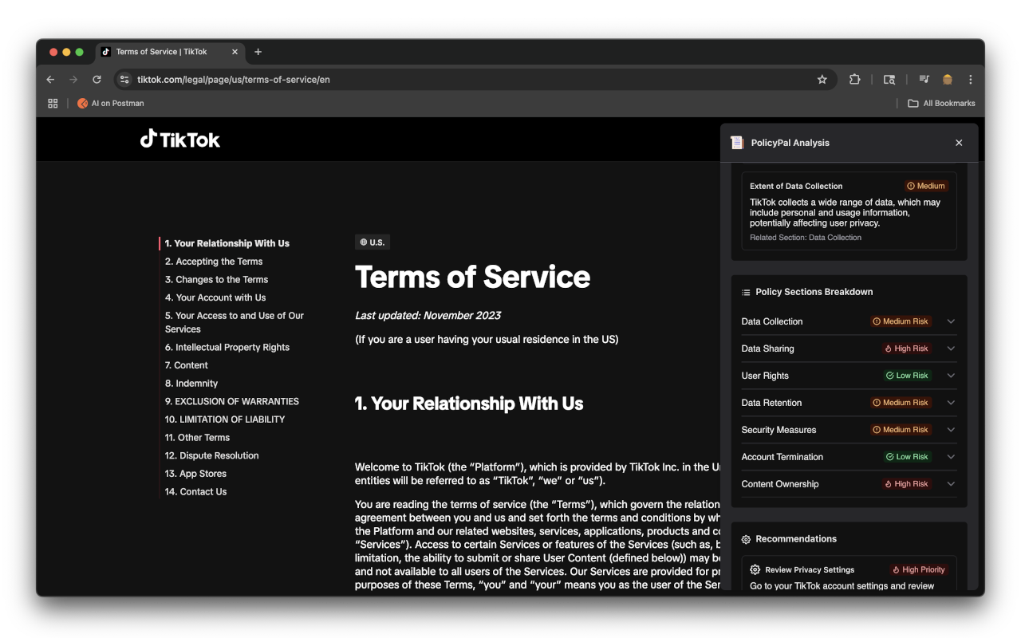The width and height of the screenshot is (1021, 638).
Task: Open the Extensions puzzle icon
Action: click(x=855, y=80)
